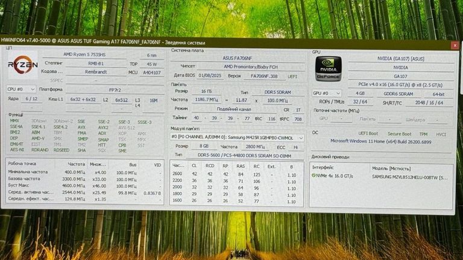Expand the memory module selection dropdown

pyautogui.click(x=237, y=137)
